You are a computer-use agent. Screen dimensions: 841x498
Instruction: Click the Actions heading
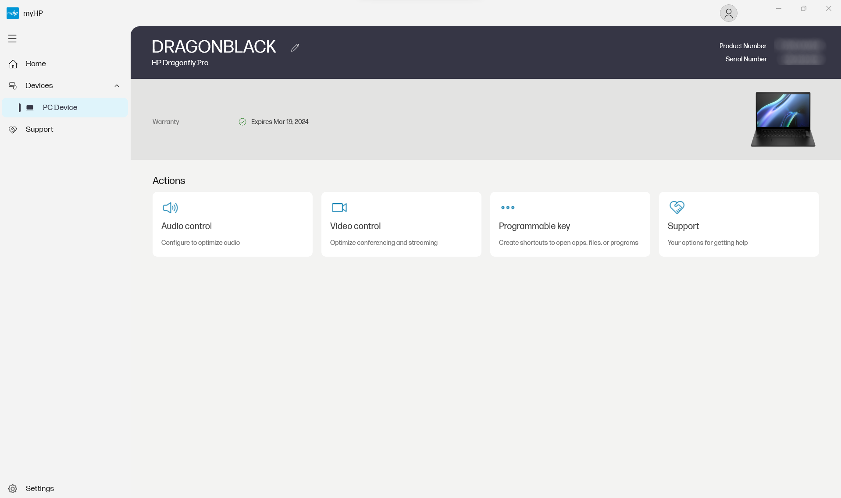click(x=169, y=181)
